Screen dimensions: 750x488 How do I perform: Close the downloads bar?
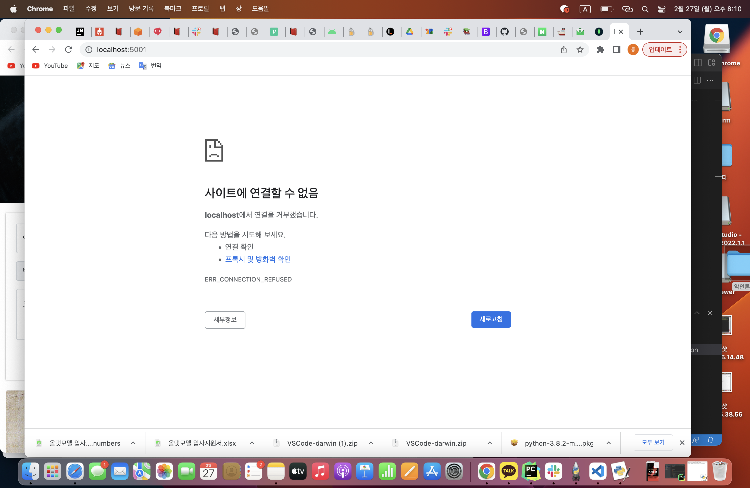point(682,443)
